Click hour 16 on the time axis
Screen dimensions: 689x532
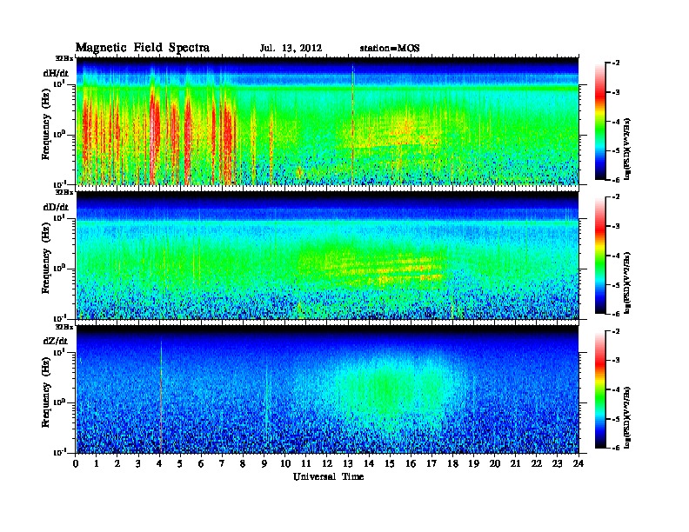(411, 464)
